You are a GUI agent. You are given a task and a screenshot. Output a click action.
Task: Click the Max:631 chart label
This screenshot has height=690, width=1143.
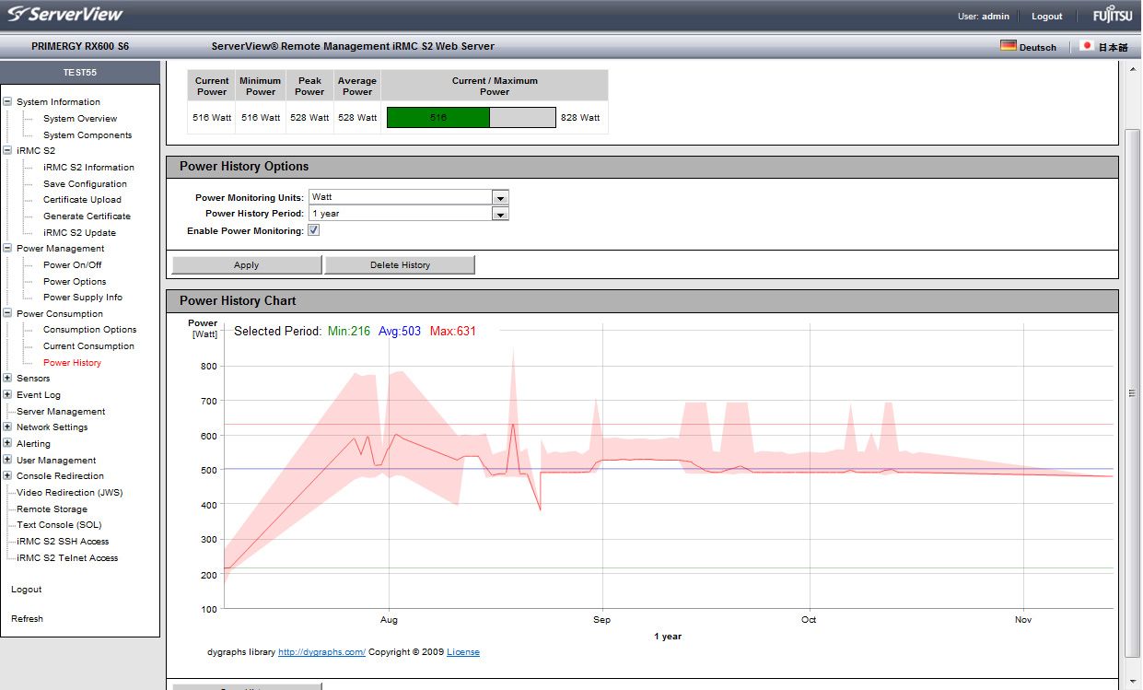coord(453,331)
